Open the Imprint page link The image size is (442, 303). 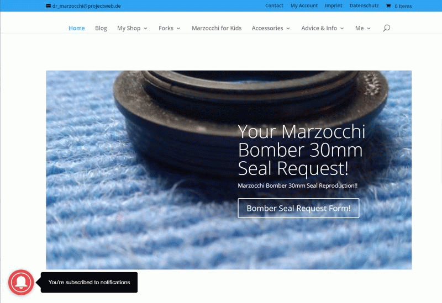tap(334, 6)
